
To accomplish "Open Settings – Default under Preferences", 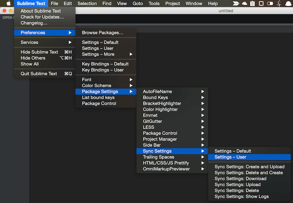I will tap(106, 42).
